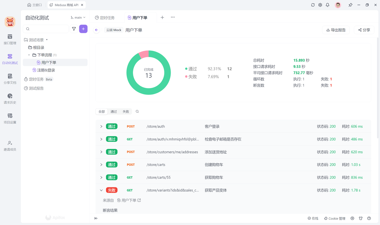Screen dimensions: 380x225
Task: Open the 项目设置 sidebar section
Action: tap(10, 119)
